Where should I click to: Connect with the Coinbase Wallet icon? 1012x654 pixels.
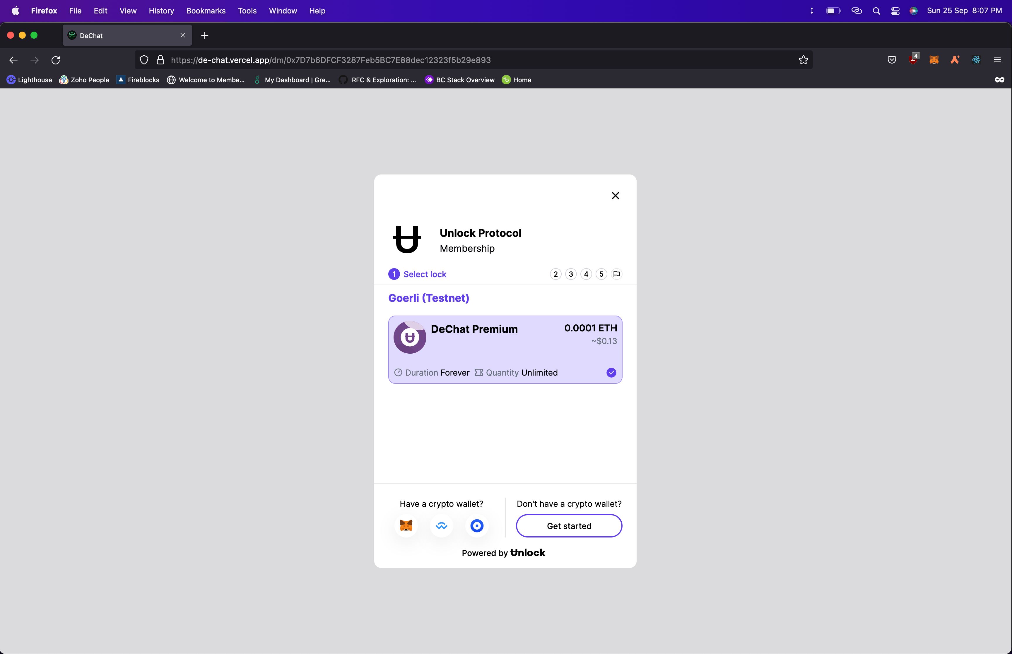click(477, 526)
